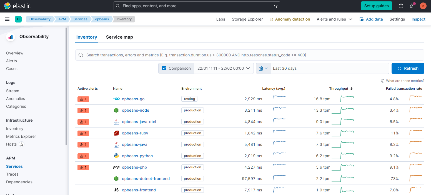This screenshot has height=195, width=431.
Task: Open Dependencies under APM
Action: point(19,182)
